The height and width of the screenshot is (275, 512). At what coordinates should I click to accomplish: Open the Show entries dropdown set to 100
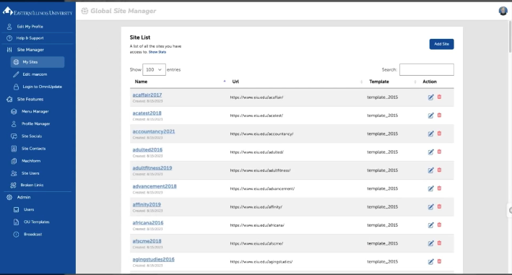click(x=154, y=69)
